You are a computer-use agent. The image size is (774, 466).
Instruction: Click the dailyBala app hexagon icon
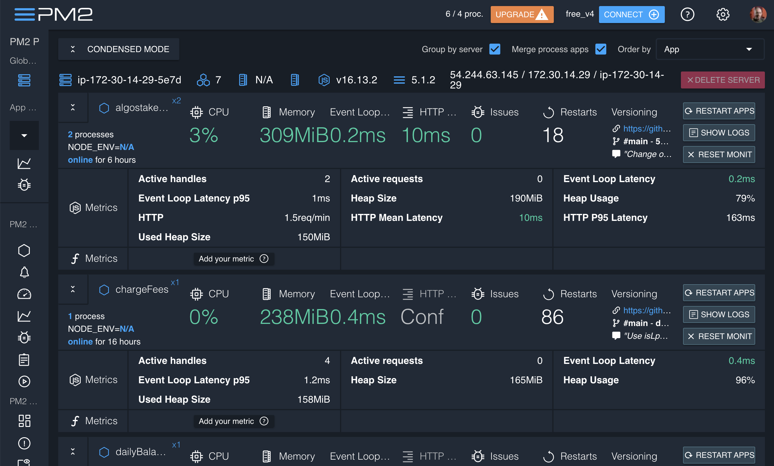tap(104, 452)
